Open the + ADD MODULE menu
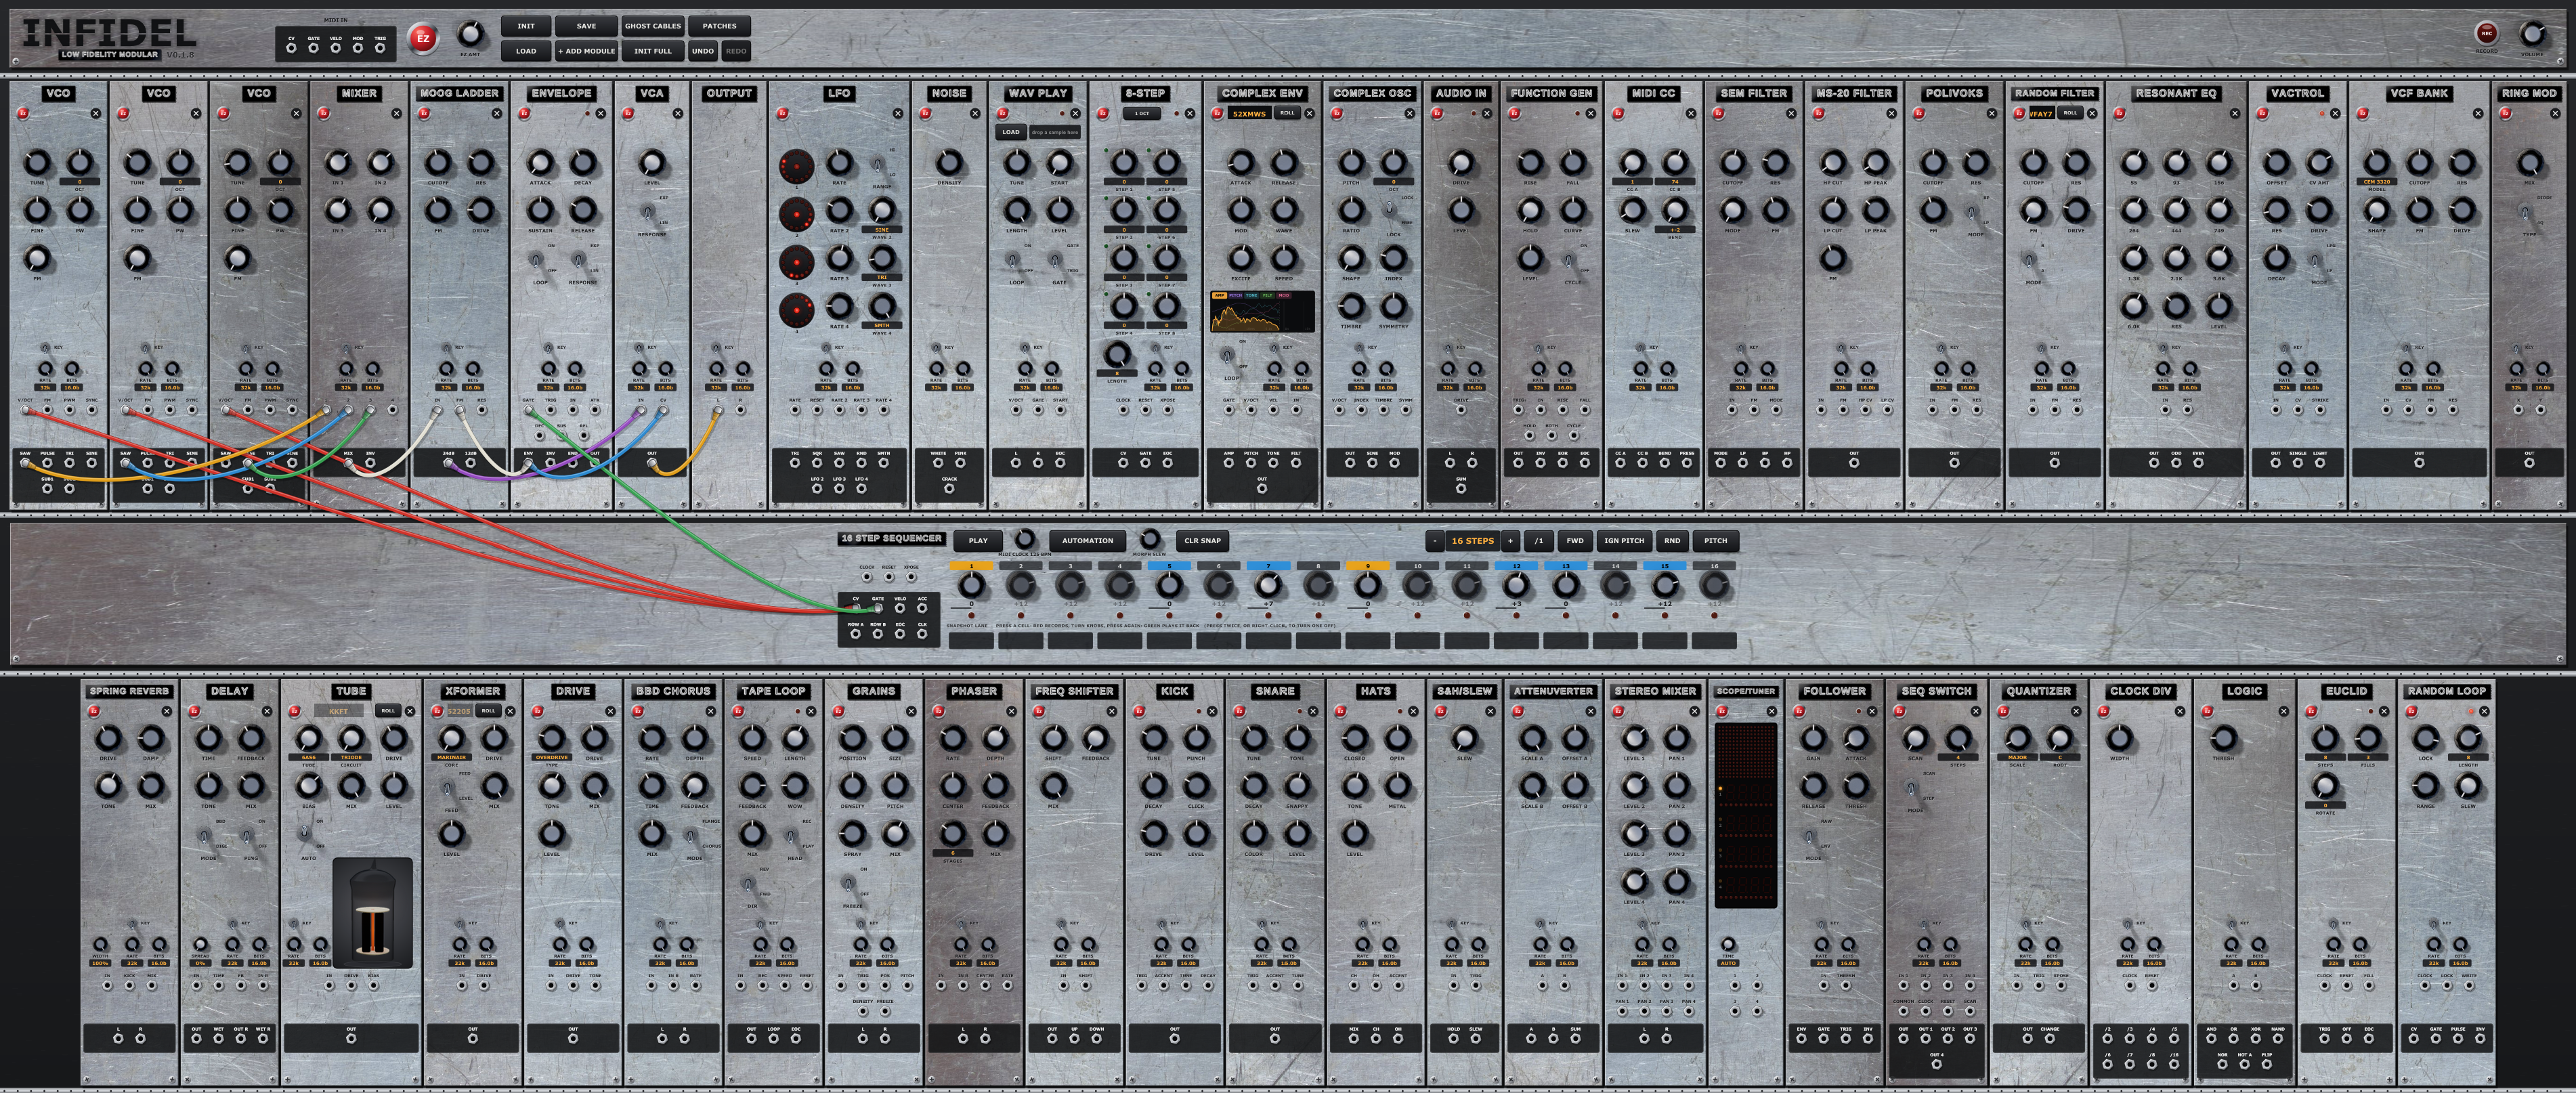The height and width of the screenshot is (1093, 2576). coord(586,51)
